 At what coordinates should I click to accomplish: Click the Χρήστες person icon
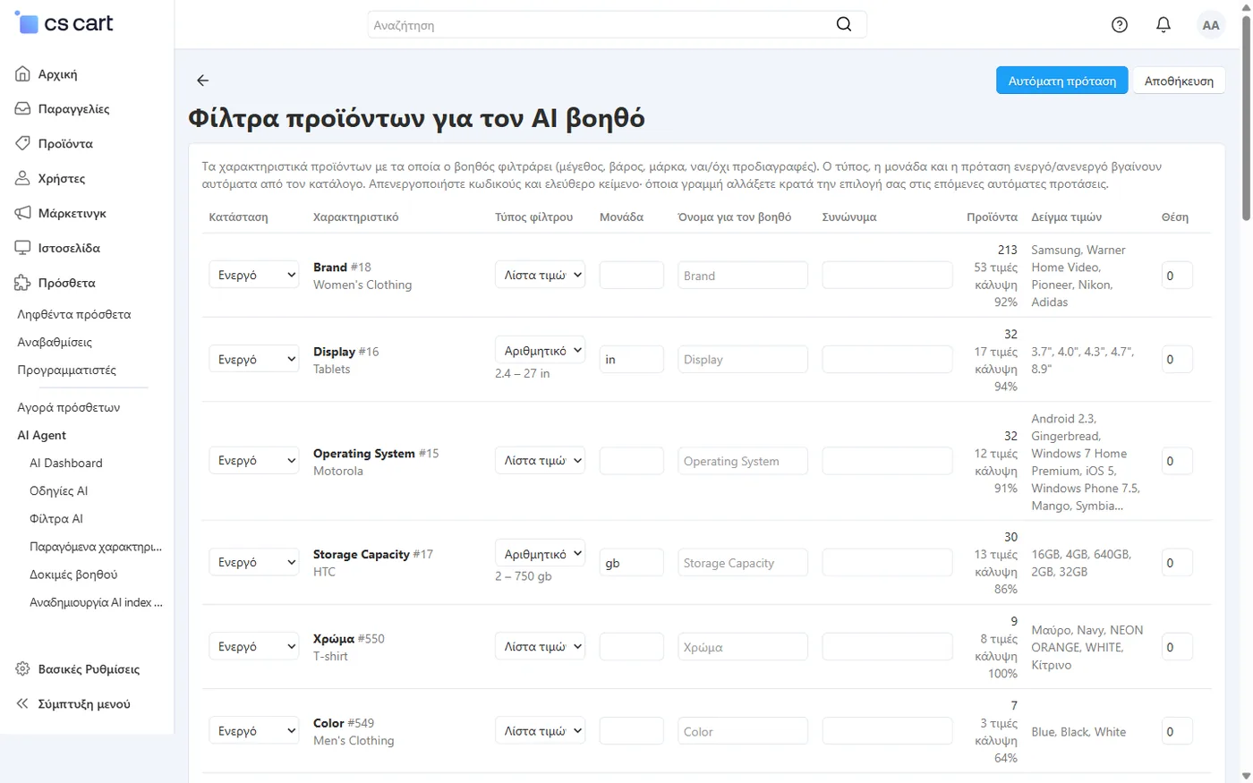[x=23, y=178]
